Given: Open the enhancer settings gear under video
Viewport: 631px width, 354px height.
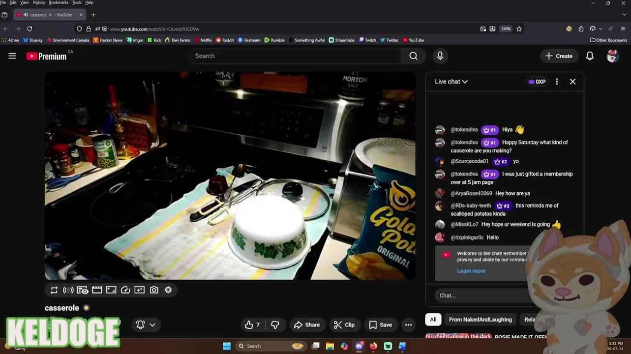Looking at the screenshot, I should click(x=168, y=290).
